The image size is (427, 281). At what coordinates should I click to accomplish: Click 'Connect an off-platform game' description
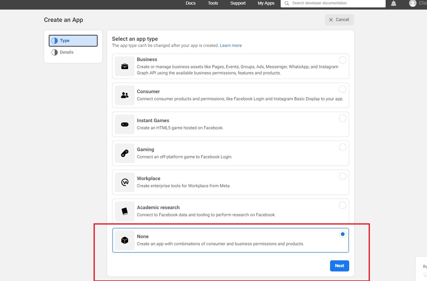[185, 157]
